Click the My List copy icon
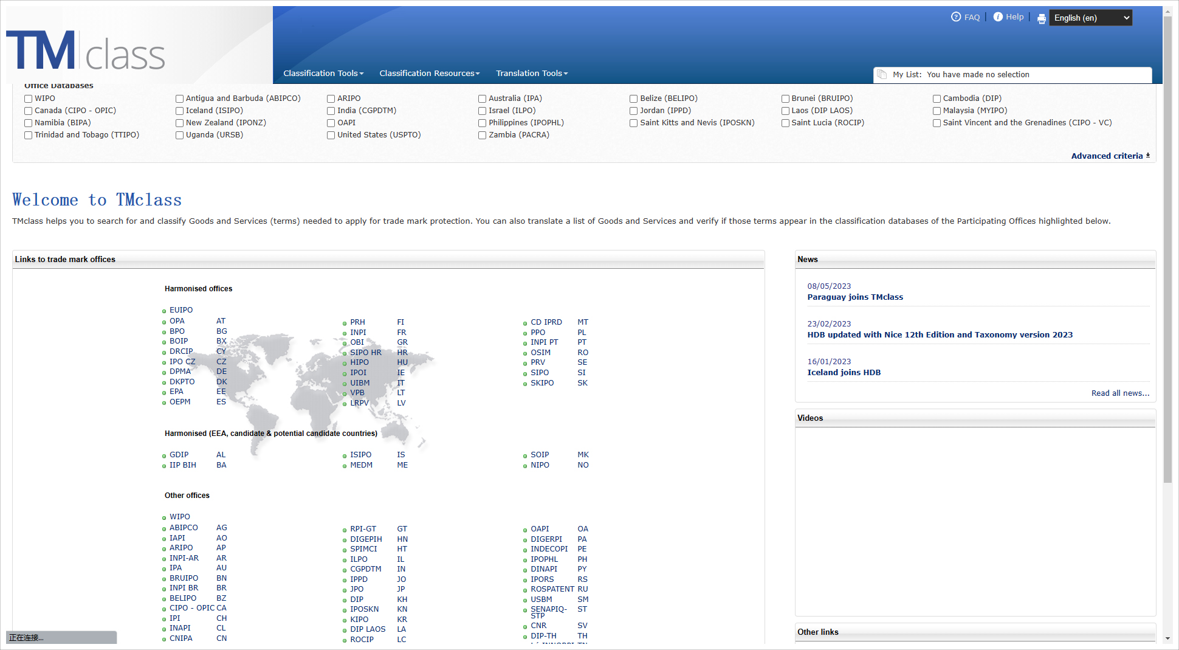Screen dimensions: 1179x650 [882, 74]
